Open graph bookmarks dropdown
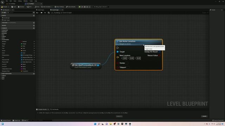The width and height of the screenshot is (225, 126). tap(38, 13)
